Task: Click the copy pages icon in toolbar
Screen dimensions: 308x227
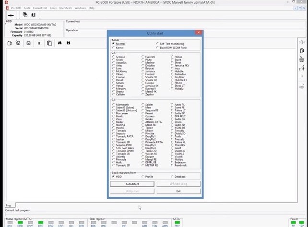Action: (x=49, y=43)
